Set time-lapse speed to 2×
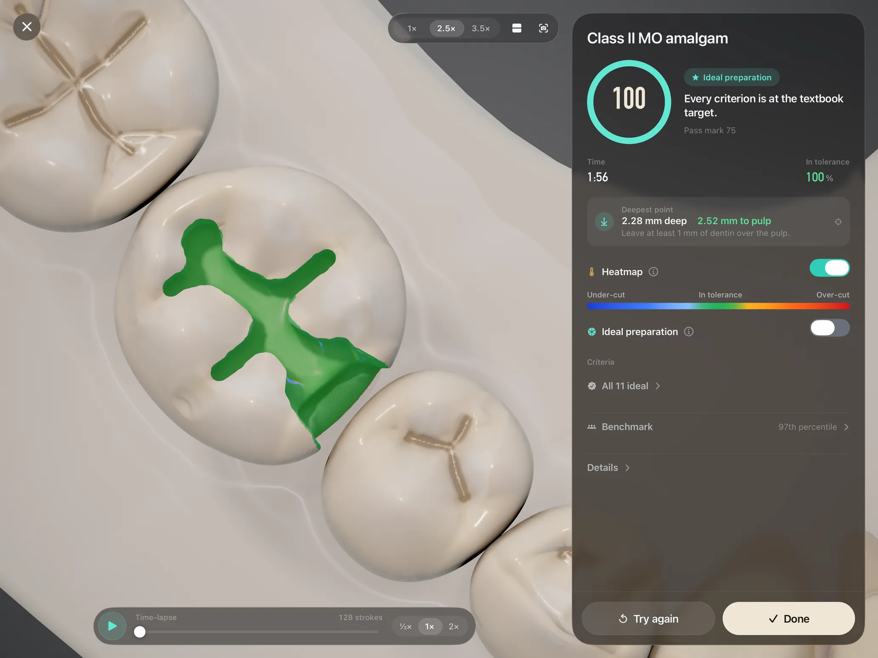This screenshot has height=658, width=878. (x=454, y=627)
